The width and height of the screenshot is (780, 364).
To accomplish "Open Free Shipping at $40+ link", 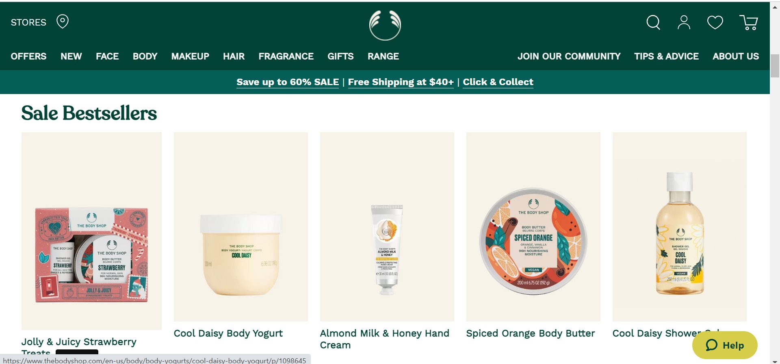I will coord(401,82).
